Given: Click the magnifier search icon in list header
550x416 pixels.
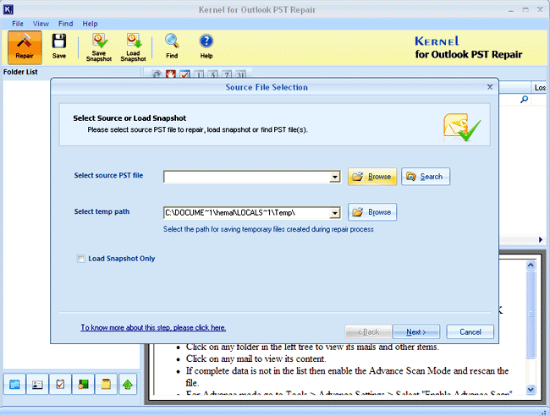Looking at the screenshot, I should coord(524,100).
